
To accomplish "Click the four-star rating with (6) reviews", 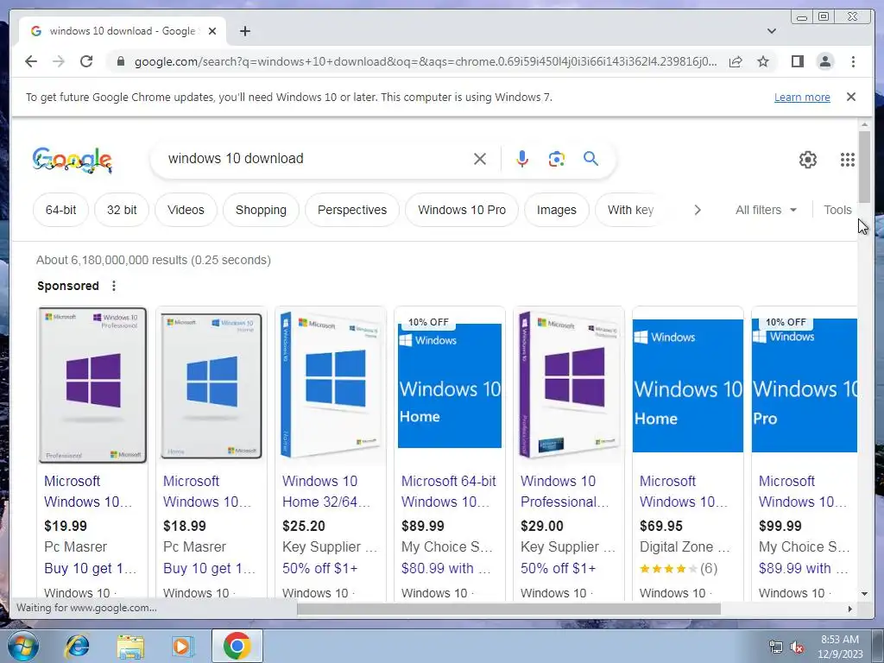I will click(x=679, y=568).
